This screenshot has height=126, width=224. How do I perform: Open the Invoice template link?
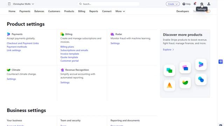[70, 54]
